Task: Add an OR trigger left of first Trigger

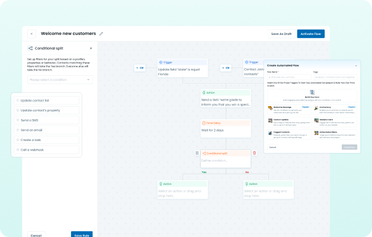Action: 140,68
